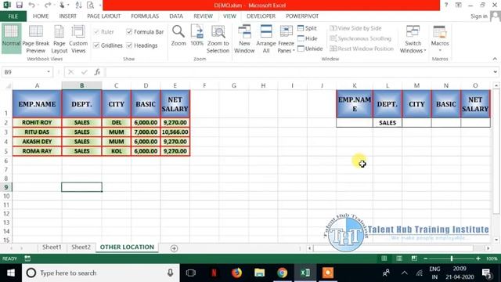This screenshot has height=282, width=501.
Task: Open Ribbon Display Options
Action: coord(458,5)
